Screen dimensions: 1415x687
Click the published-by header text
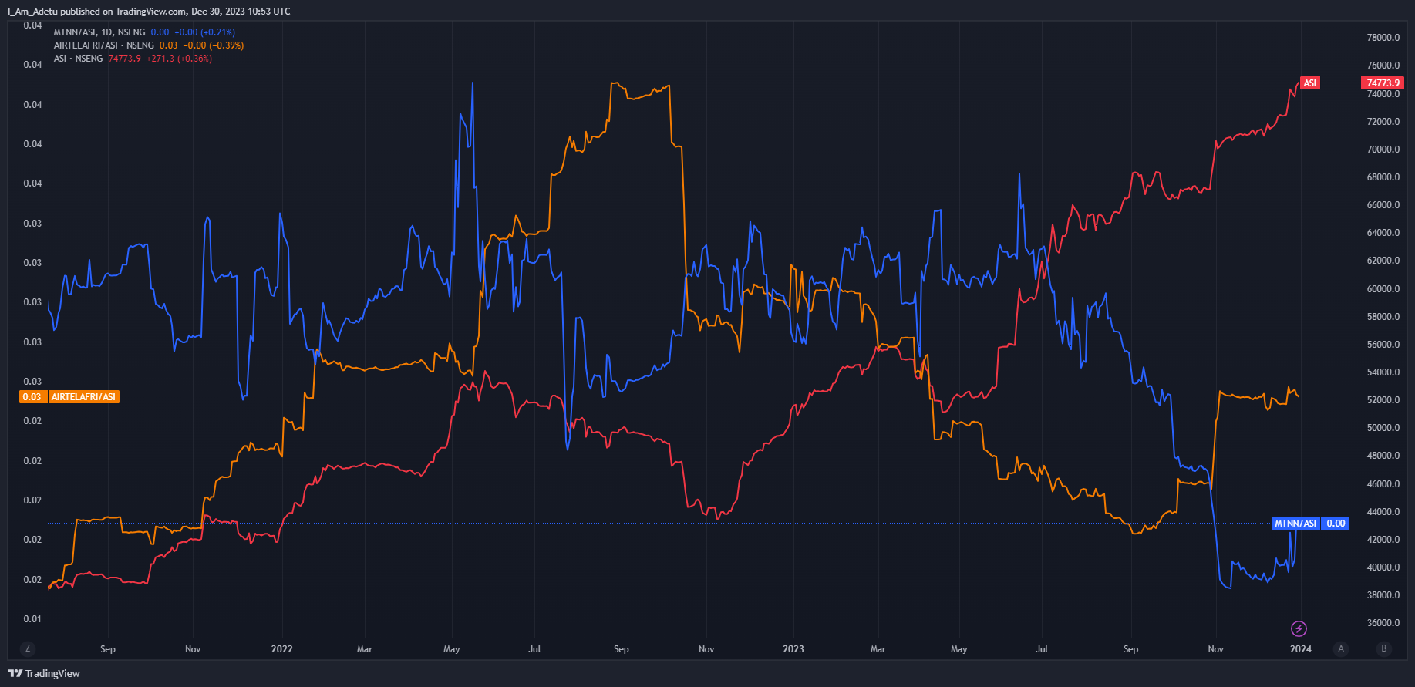pos(149,12)
